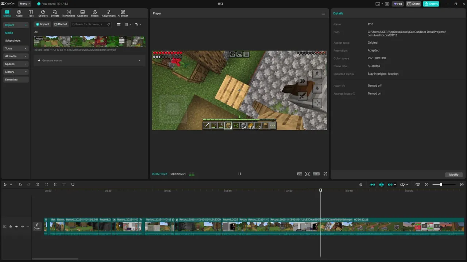Image resolution: width=467 pixels, height=262 pixels.
Task: Open the Filters panel icon
Action: [x=95, y=13]
